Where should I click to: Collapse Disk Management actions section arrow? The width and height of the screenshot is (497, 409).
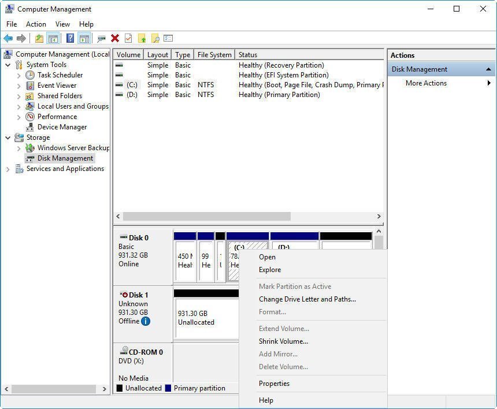click(x=488, y=69)
